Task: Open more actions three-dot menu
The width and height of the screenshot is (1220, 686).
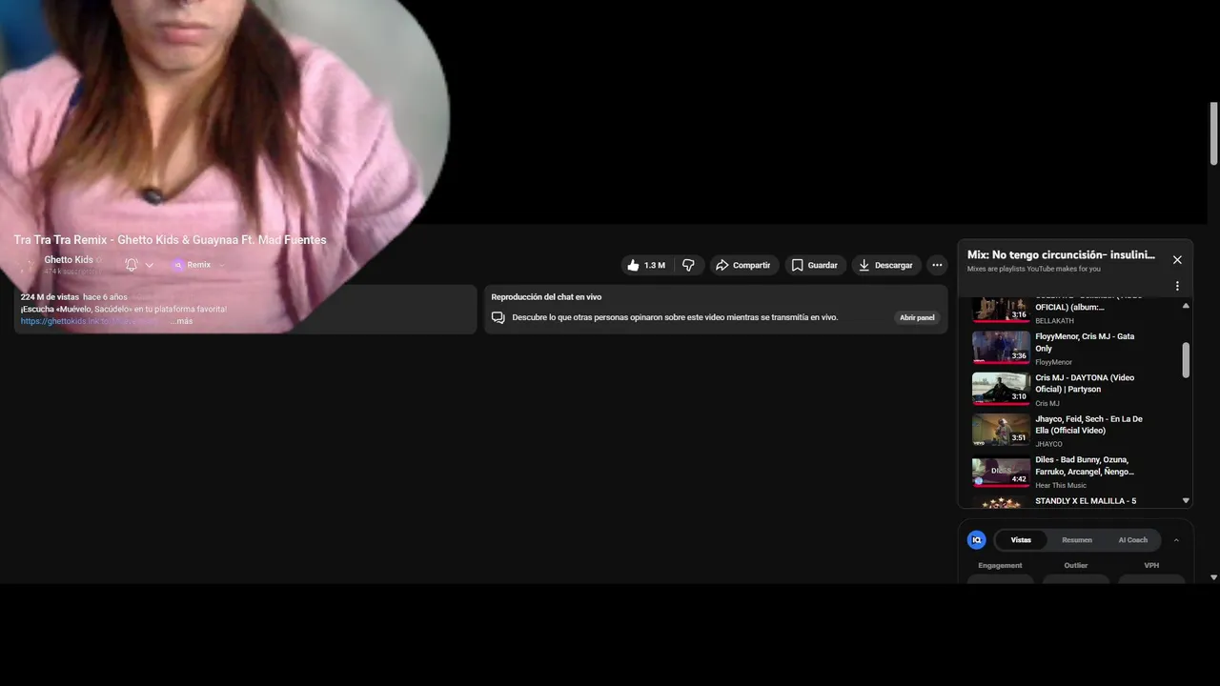Action: [x=937, y=265]
